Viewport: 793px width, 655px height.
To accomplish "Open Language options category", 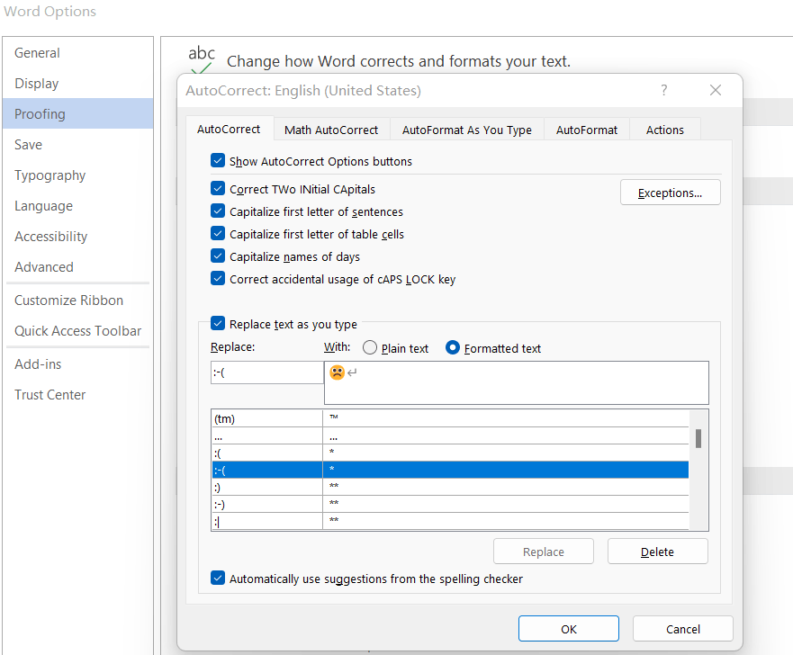I will tap(78, 206).
